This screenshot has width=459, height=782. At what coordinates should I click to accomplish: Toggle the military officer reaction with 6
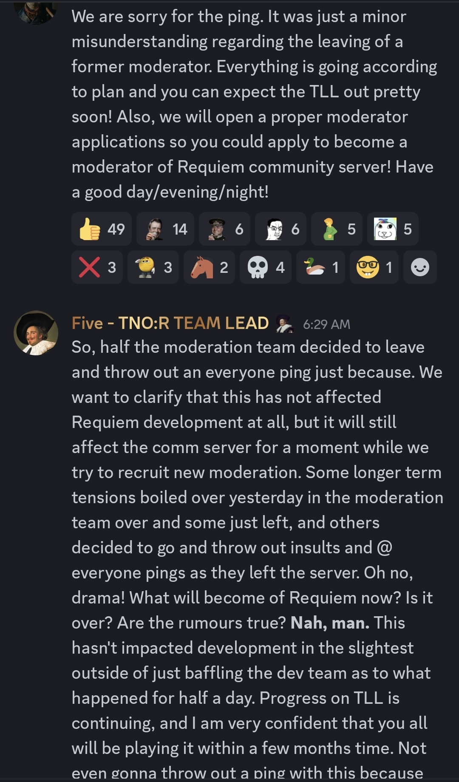click(x=225, y=229)
